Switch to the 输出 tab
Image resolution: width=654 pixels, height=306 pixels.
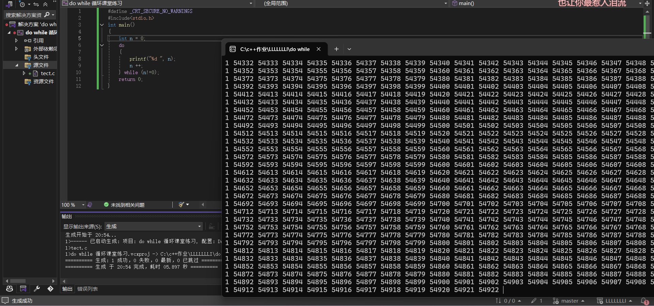(x=67, y=289)
